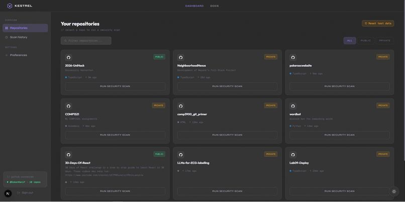405x202 pixels.
Task: Click the PRIVATE badge on wordbot
Action: [x=383, y=106]
